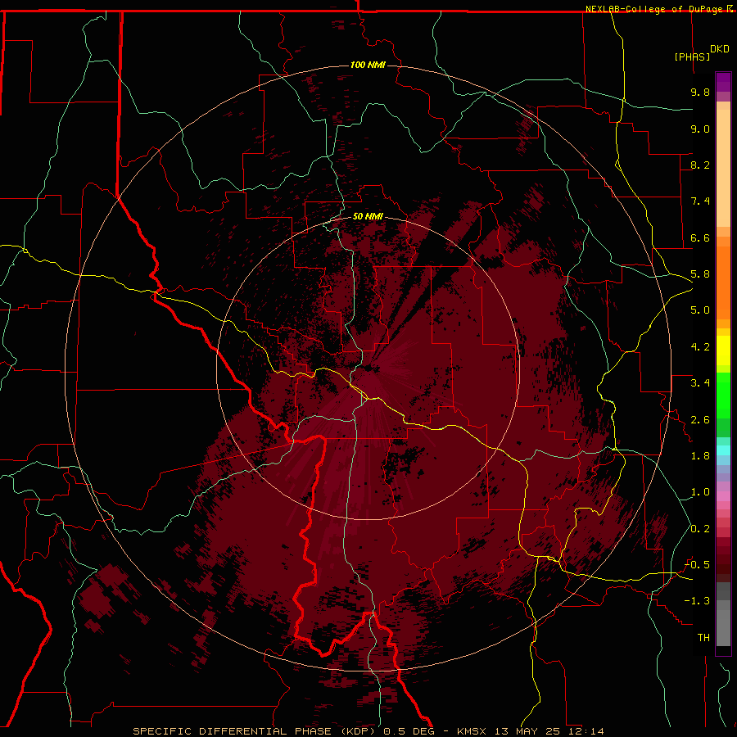This screenshot has width=737, height=737.
Task: Pick the purple swatch at the scale top
Action: point(723,83)
